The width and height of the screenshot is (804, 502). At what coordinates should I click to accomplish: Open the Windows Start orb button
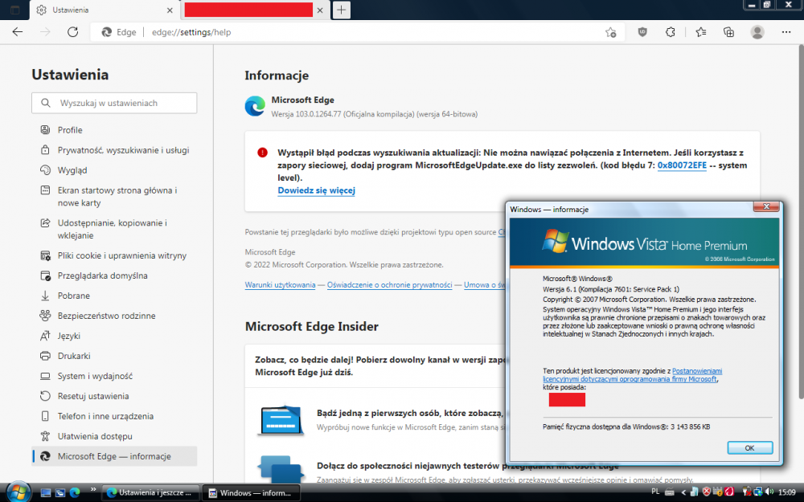coord(18,492)
